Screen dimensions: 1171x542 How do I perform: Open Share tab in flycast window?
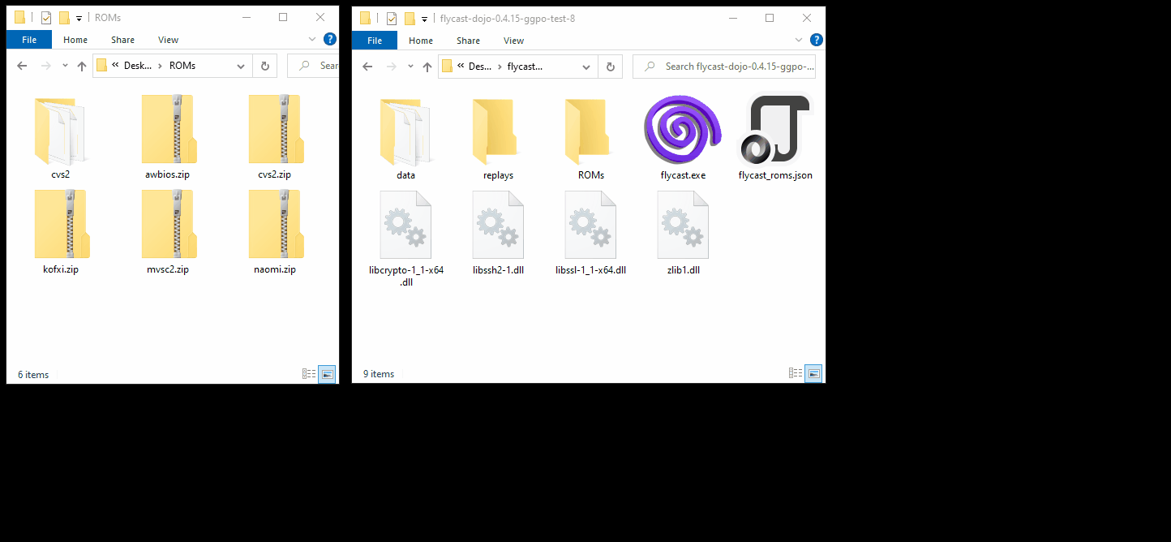[x=469, y=40]
